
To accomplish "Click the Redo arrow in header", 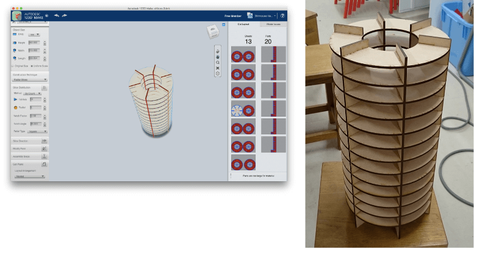I will (x=65, y=15).
